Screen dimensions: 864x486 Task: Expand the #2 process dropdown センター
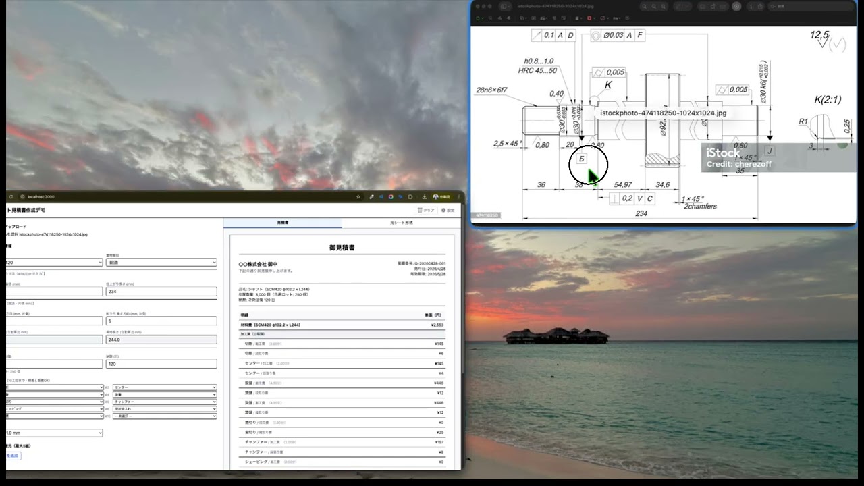165,387
